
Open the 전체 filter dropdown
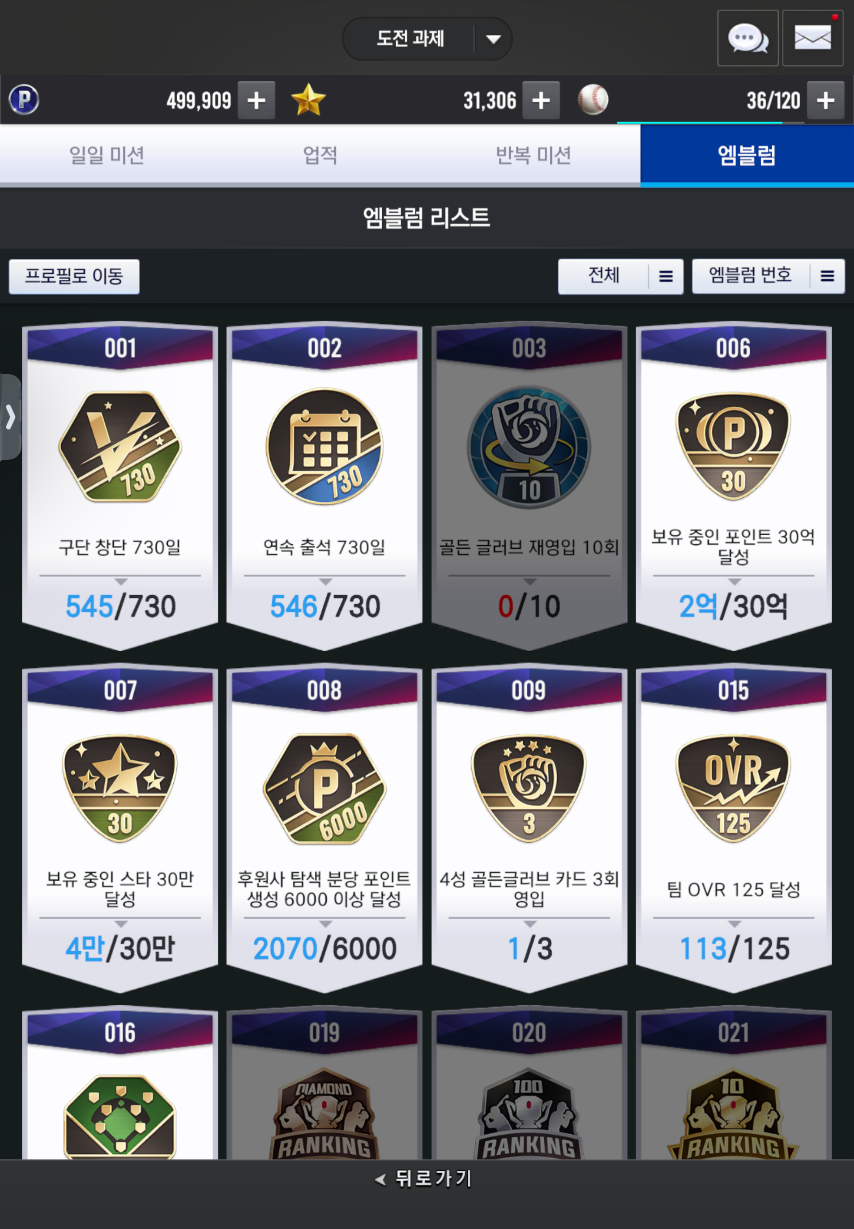pos(620,276)
